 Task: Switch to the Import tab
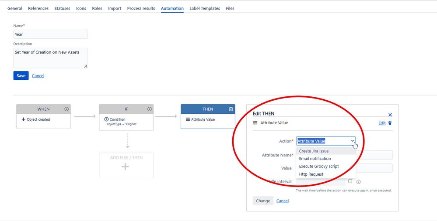tap(115, 8)
